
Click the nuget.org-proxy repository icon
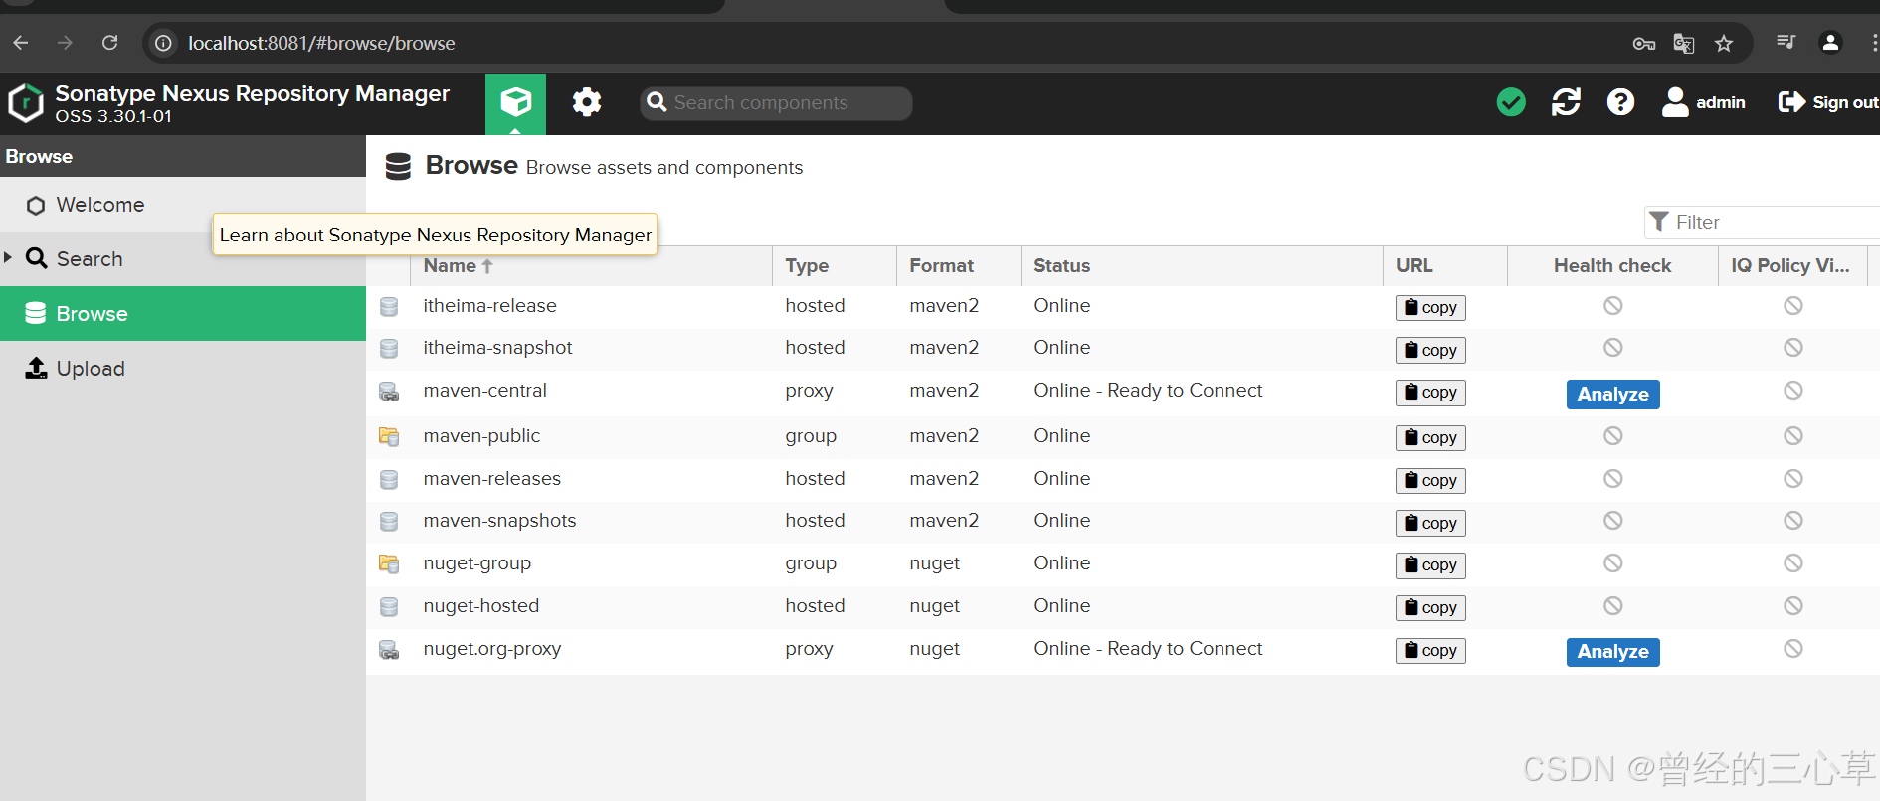click(x=389, y=650)
